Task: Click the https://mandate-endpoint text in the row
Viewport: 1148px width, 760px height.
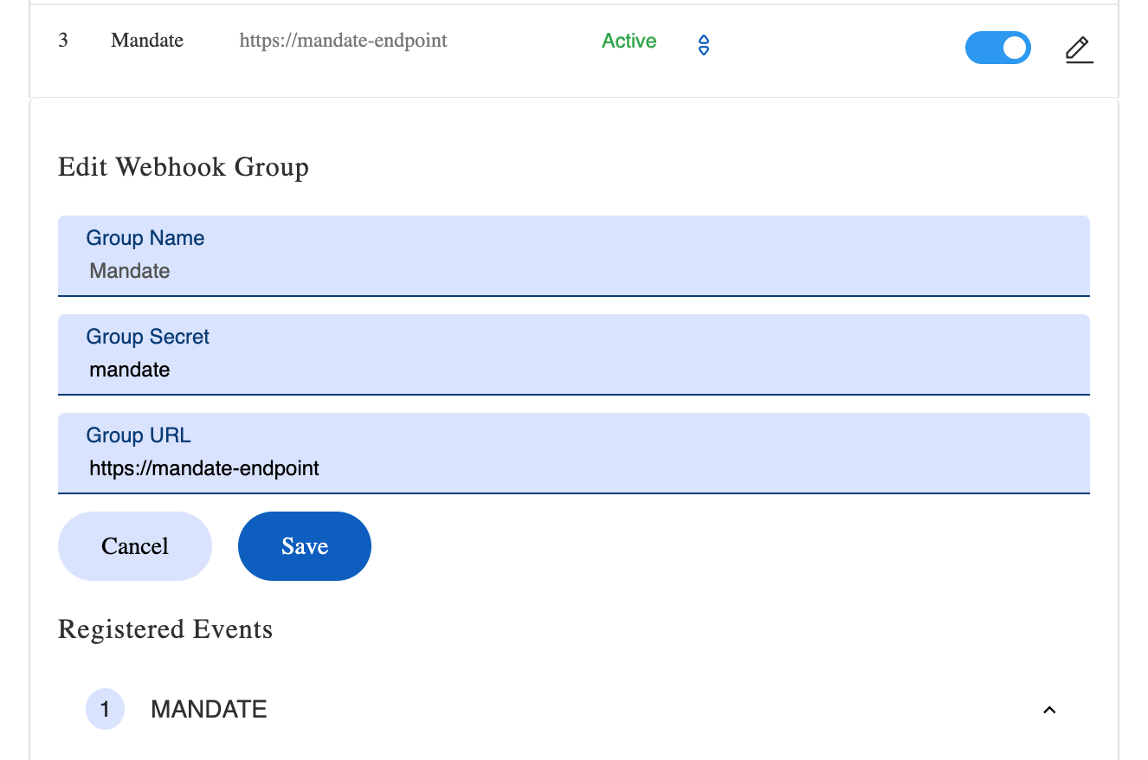Action: point(343,41)
